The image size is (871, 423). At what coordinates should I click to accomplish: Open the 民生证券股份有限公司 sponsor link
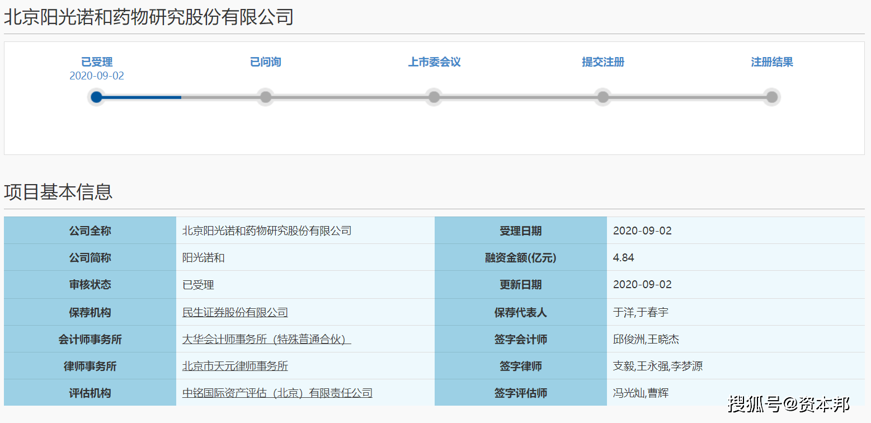(x=234, y=312)
